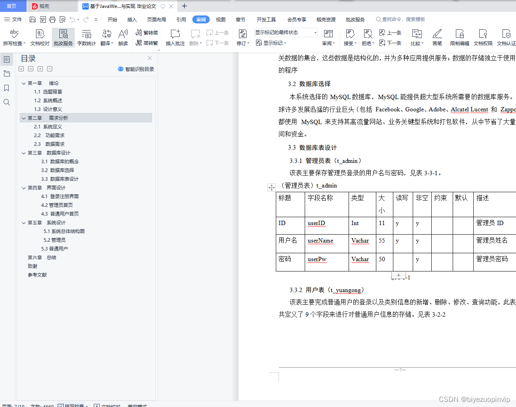Open the document proofreading tool
Screen dimensions: 516x407
click(x=40, y=38)
